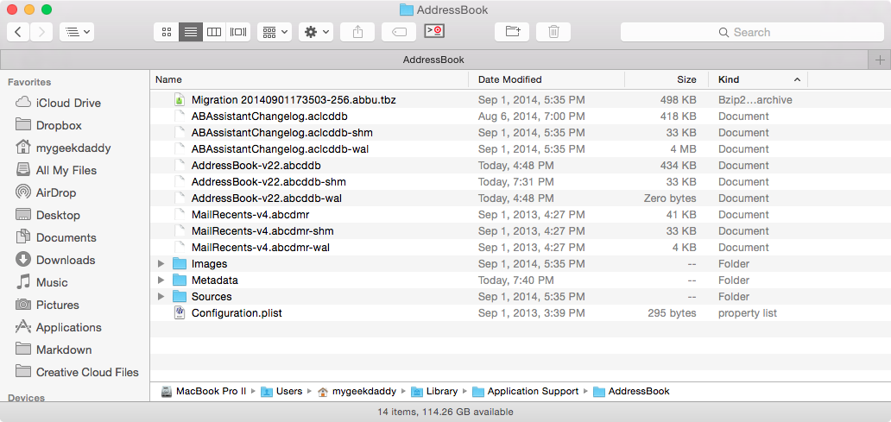This screenshot has width=891, height=422.
Task: Click Users in the path bar
Action: pos(282,391)
